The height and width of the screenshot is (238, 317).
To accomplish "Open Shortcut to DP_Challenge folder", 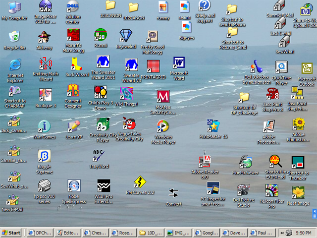I will point(244,98).
